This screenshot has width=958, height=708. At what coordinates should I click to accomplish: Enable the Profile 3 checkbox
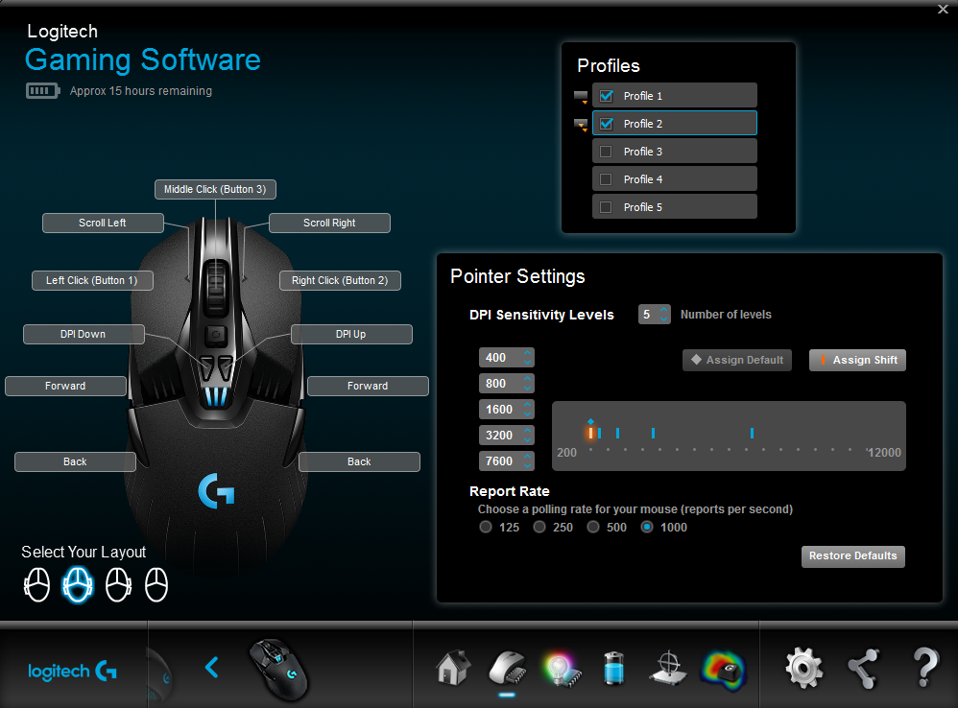click(606, 152)
